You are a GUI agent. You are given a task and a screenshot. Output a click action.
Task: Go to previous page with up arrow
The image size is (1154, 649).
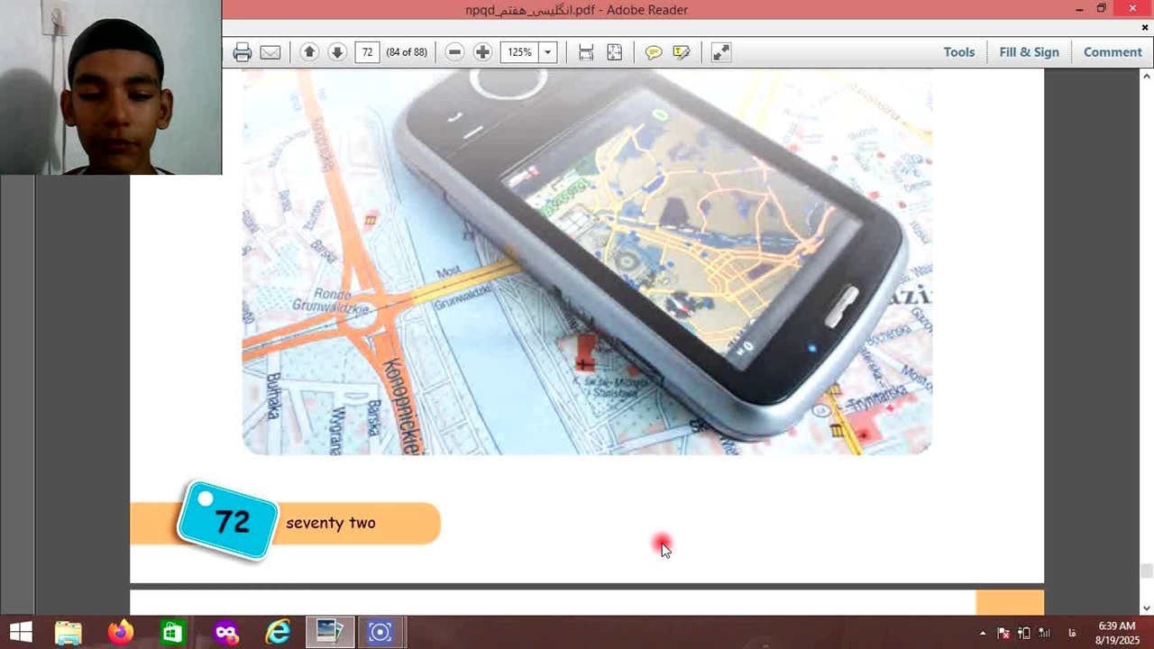click(309, 52)
